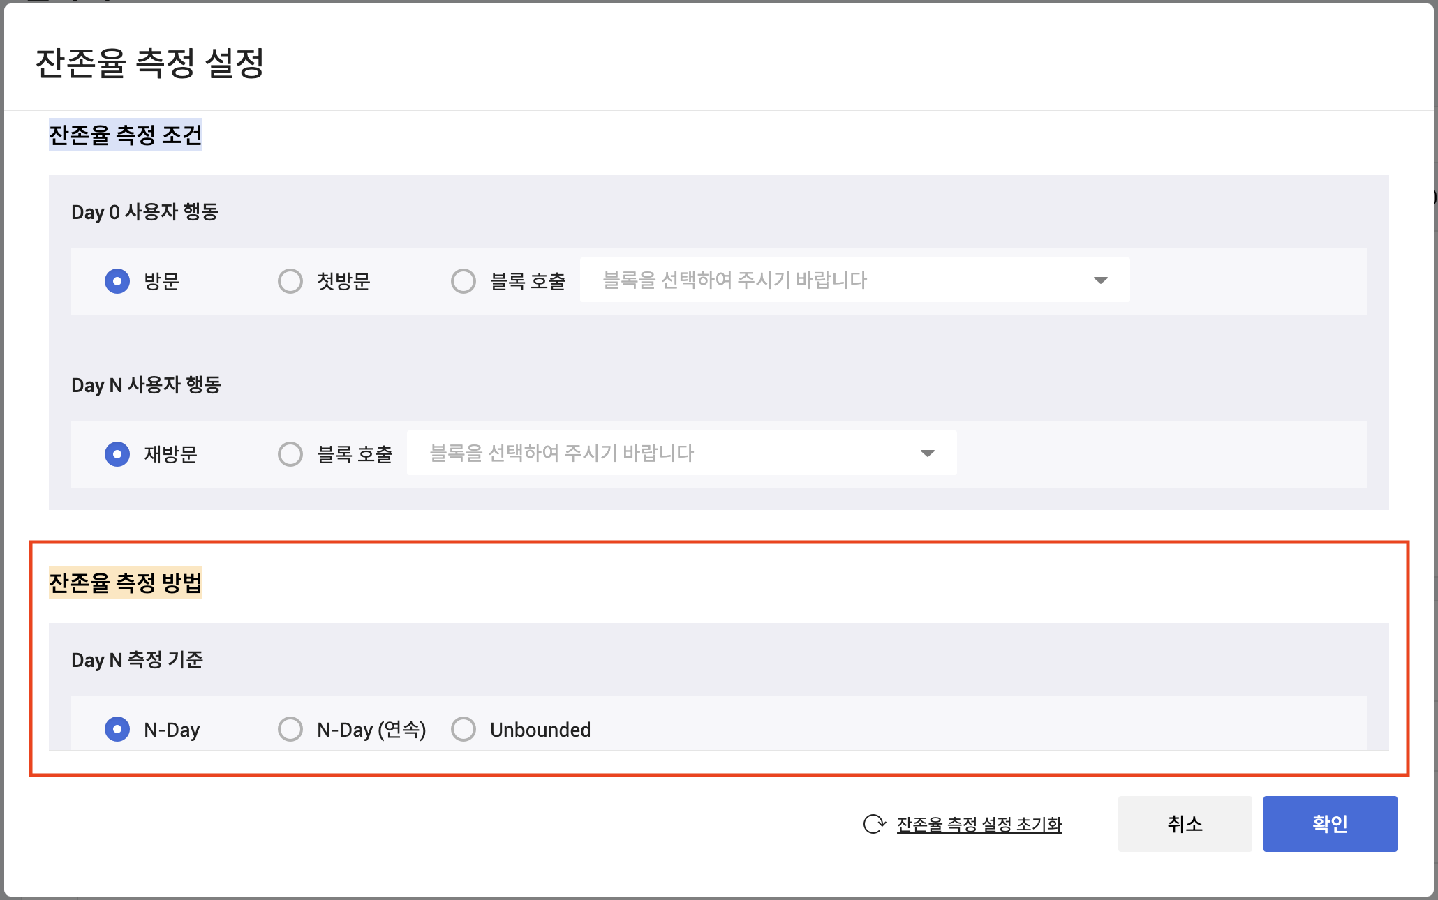Select the 재방문 radio option
This screenshot has width=1438, height=900.
[x=117, y=454]
